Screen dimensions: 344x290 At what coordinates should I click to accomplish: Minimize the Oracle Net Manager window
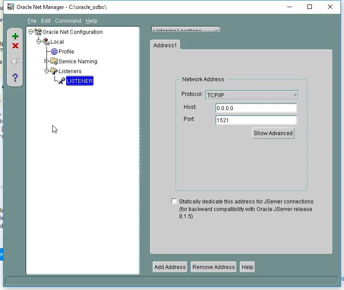289,7
